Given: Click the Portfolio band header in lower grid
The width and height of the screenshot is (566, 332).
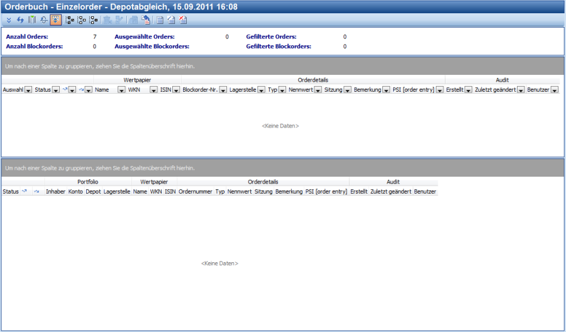Looking at the screenshot, I should pos(87,182).
